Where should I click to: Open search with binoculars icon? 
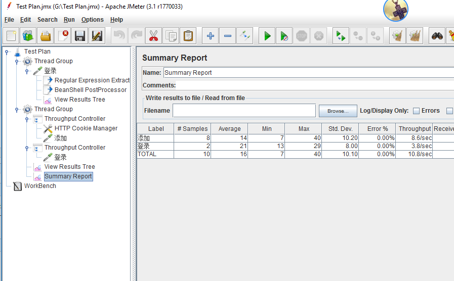437,36
